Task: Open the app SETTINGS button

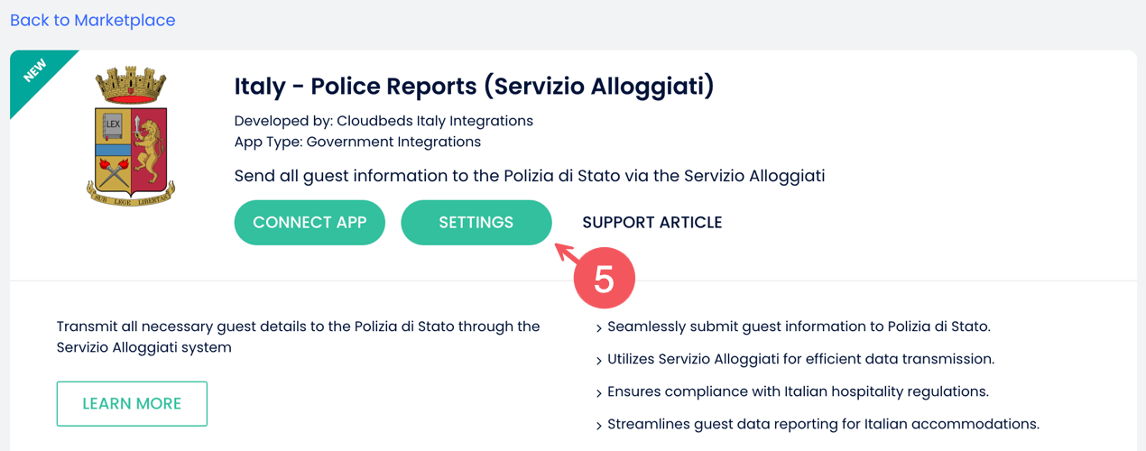Action: (476, 223)
